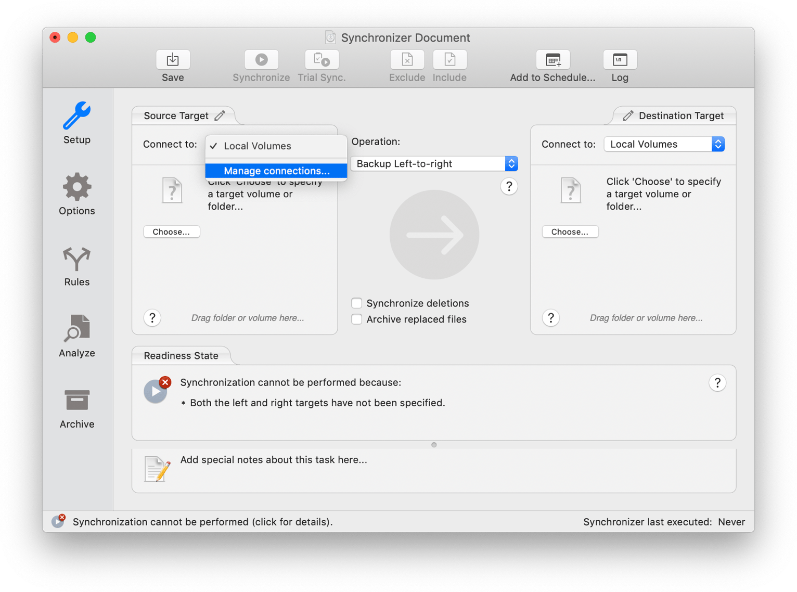Click the Add to Schedule icon
Image resolution: width=797 pixels, height=592 pixels.
(x=552, y=60)
